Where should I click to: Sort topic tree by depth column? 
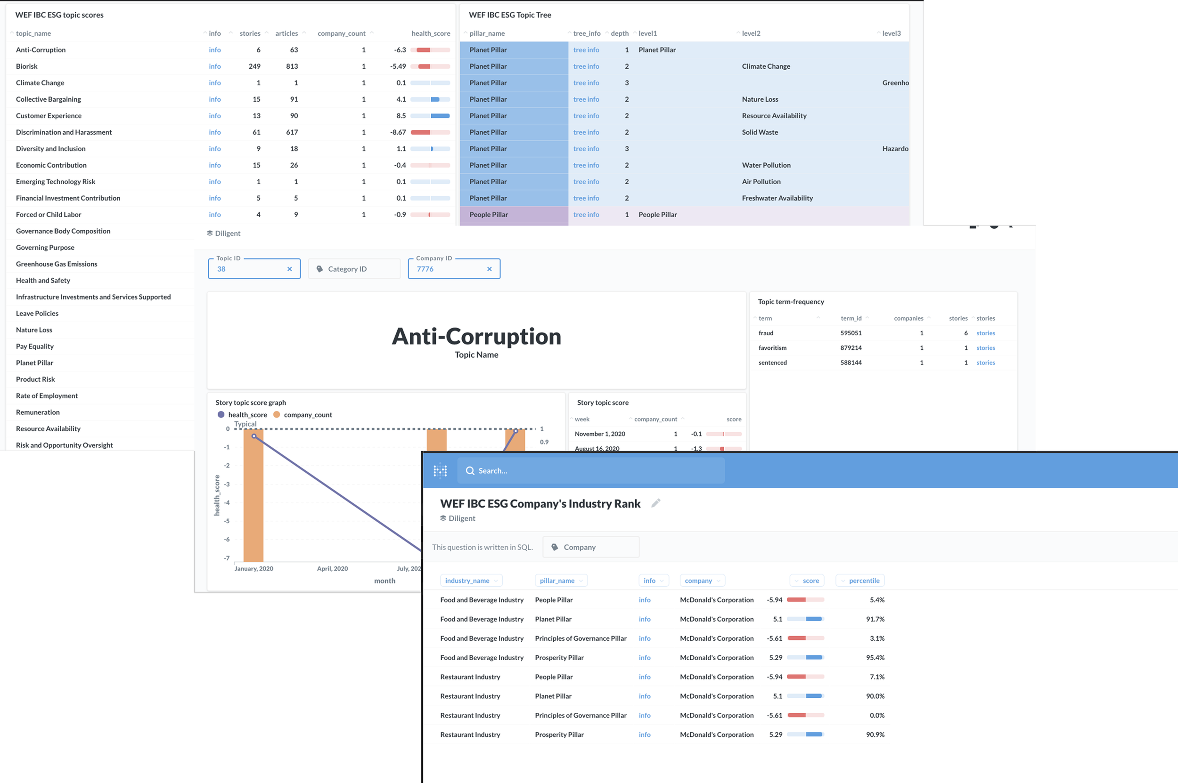click(x=619, y=33)
